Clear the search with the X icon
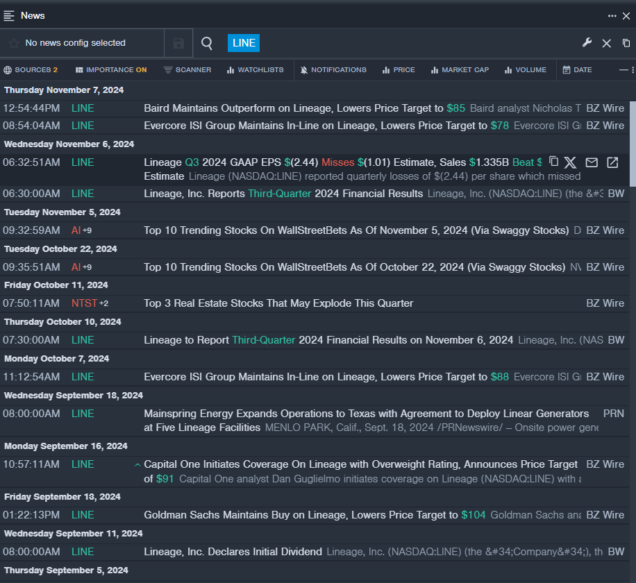The image size is (636, 583). (x=606, y=43)
